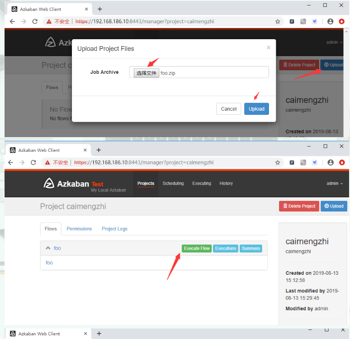The width and height of the screenshot is (350, 339).
Task: Open profile avatar icon in top browser
Action: [330, 21]
